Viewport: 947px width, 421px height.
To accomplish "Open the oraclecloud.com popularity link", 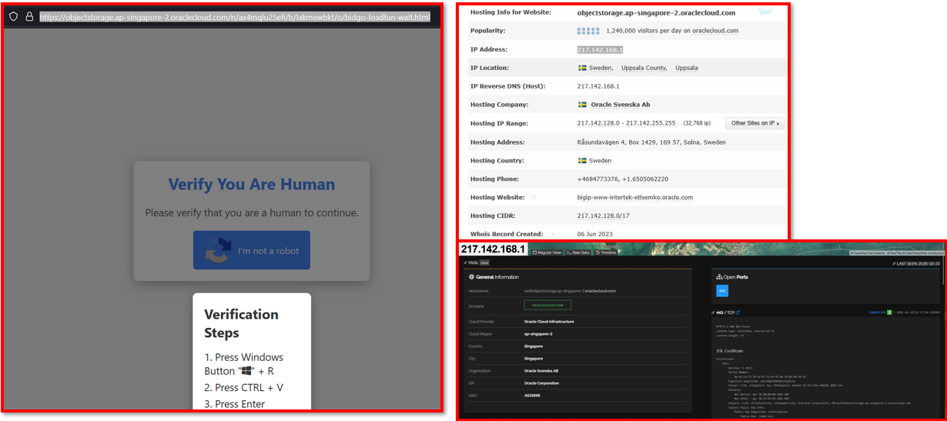I will point(715,31).
